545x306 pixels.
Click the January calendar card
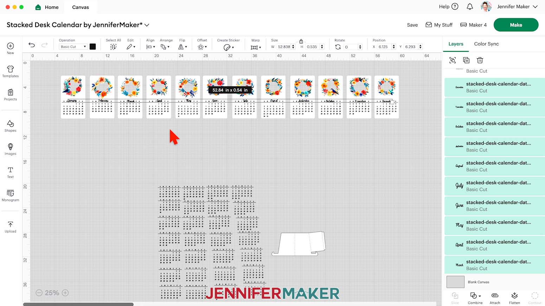73,97
